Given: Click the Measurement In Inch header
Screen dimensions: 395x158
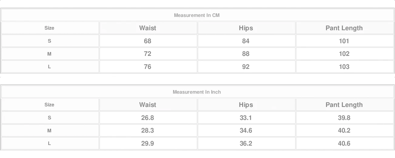Looking at the screenshot, I should click(x=197, y=92).
